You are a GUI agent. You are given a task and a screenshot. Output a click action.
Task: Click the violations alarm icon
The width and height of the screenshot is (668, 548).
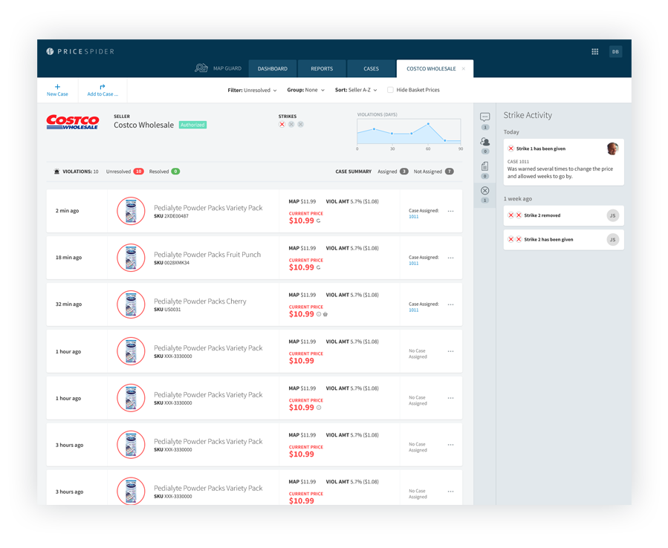(56, 172)
